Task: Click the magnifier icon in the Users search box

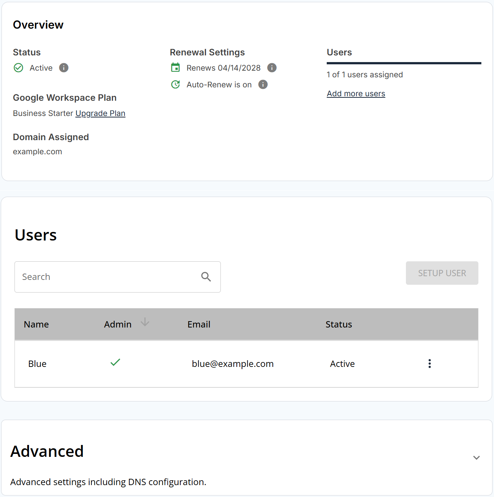Action: click(206, 277)
